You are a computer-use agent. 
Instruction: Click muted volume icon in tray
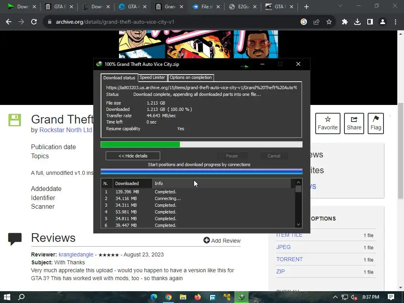pyautogui.click(x=354, y=297)
